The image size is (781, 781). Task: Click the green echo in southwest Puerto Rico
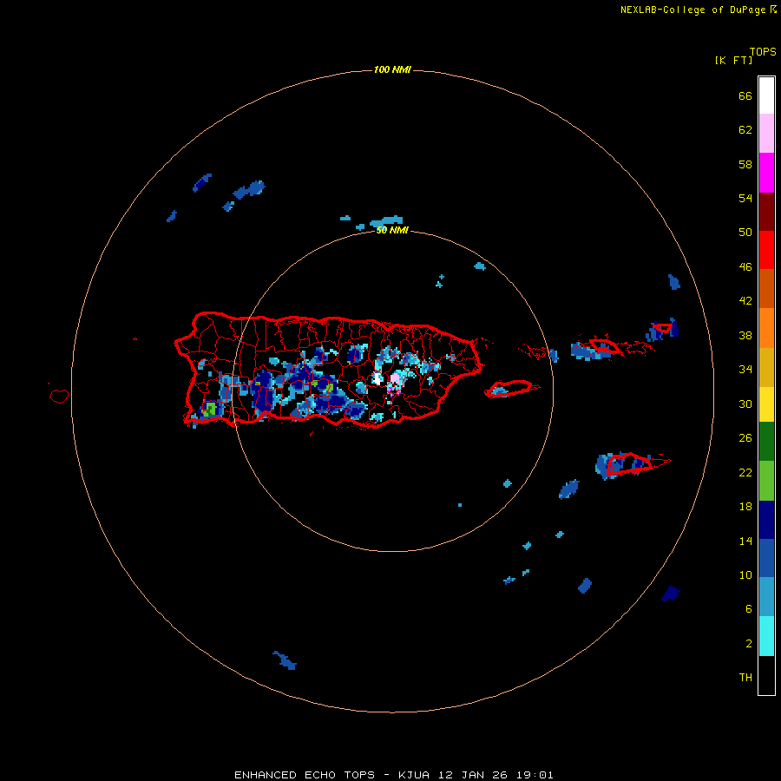210,409
